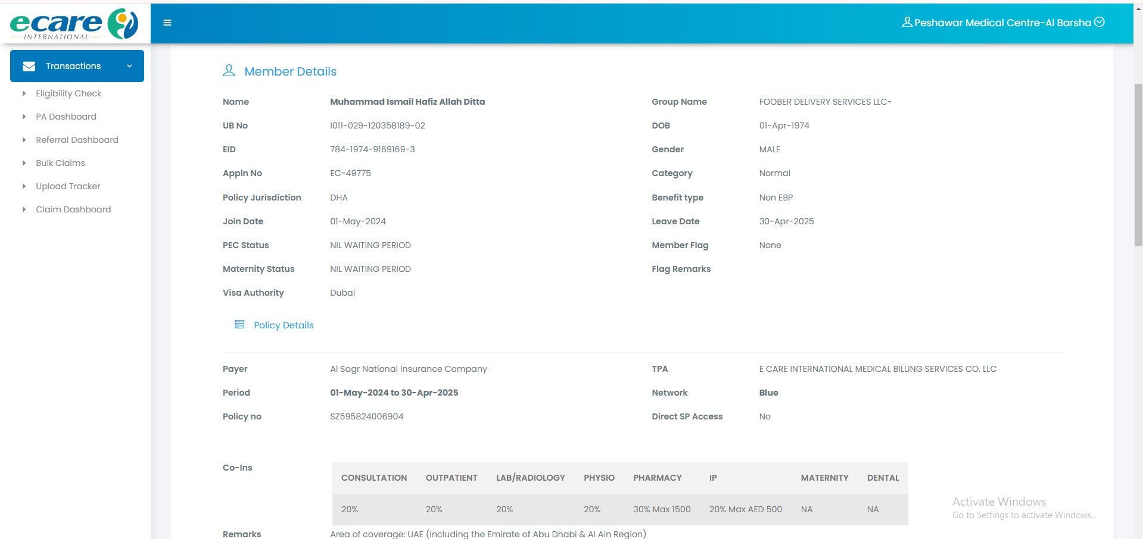This screenshot has width=1143, height=539.
Task: Click the Transactions envelope icon
Action: (x=29, y=66)
